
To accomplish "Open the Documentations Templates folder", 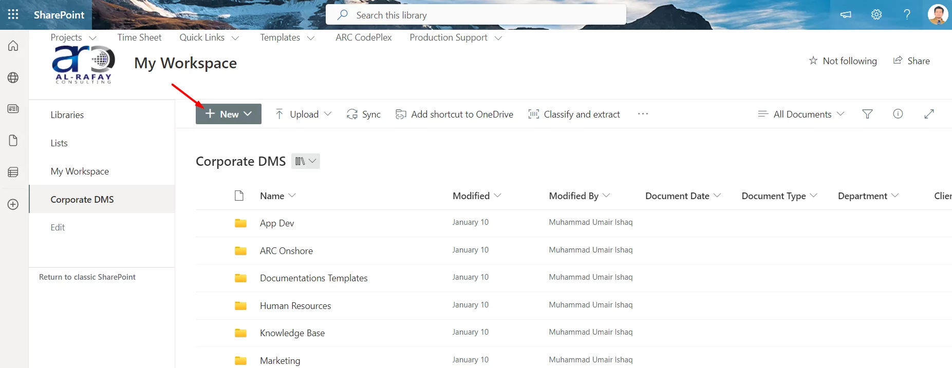I will [314, 278].
